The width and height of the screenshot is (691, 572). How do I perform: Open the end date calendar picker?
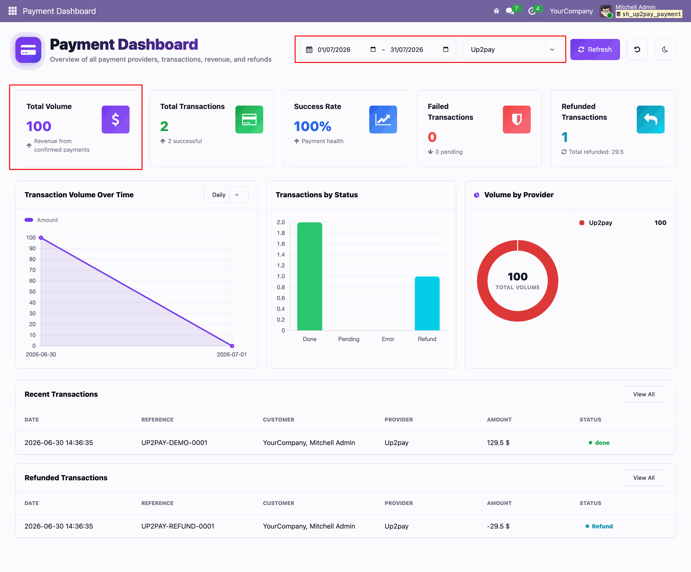click(446, 49)
